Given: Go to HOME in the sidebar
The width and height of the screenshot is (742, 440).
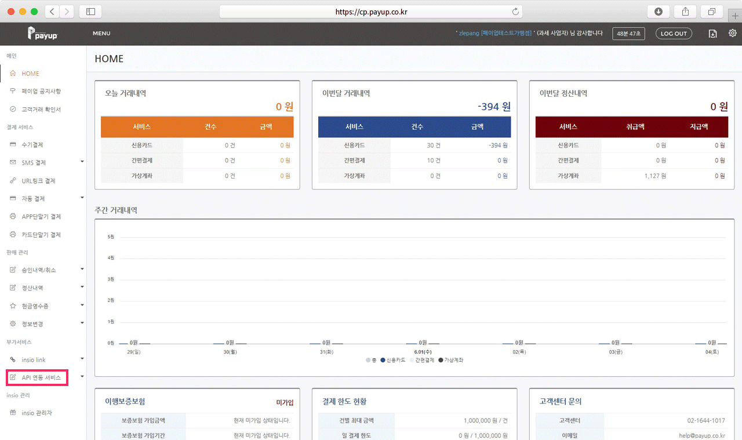Looking at the screenshot, I should pyautogui.click(x=31, y=74).
